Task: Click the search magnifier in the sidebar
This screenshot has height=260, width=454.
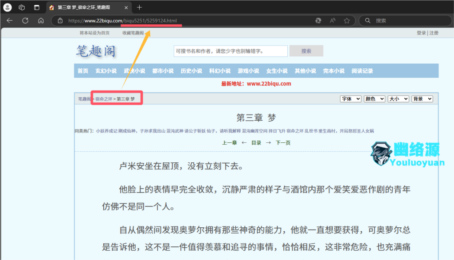Action: click(x=367, y=20)
